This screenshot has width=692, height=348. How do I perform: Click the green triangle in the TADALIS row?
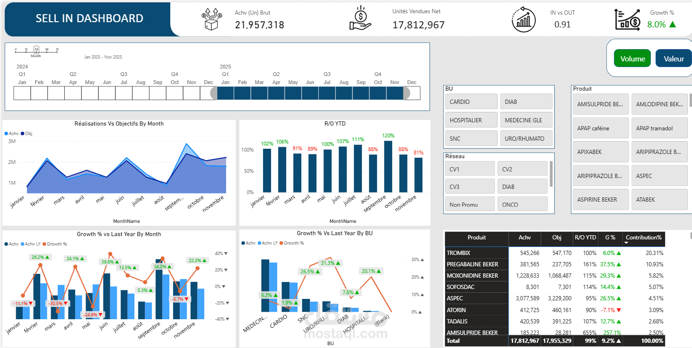(x=618, y=322)
